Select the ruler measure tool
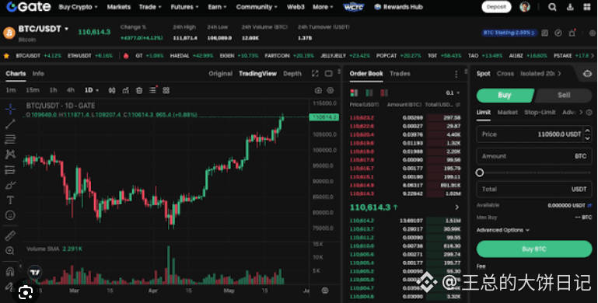The height and width of the screenshot is (303, 598). coord(10,236)
